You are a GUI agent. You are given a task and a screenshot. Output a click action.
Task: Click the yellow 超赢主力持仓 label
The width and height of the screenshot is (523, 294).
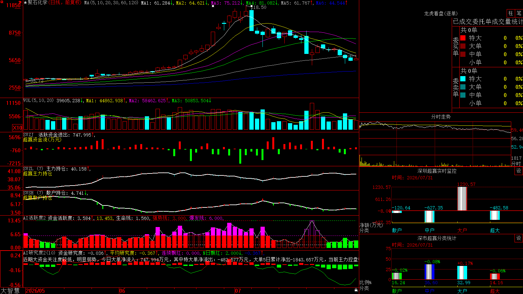coord(38,173)
